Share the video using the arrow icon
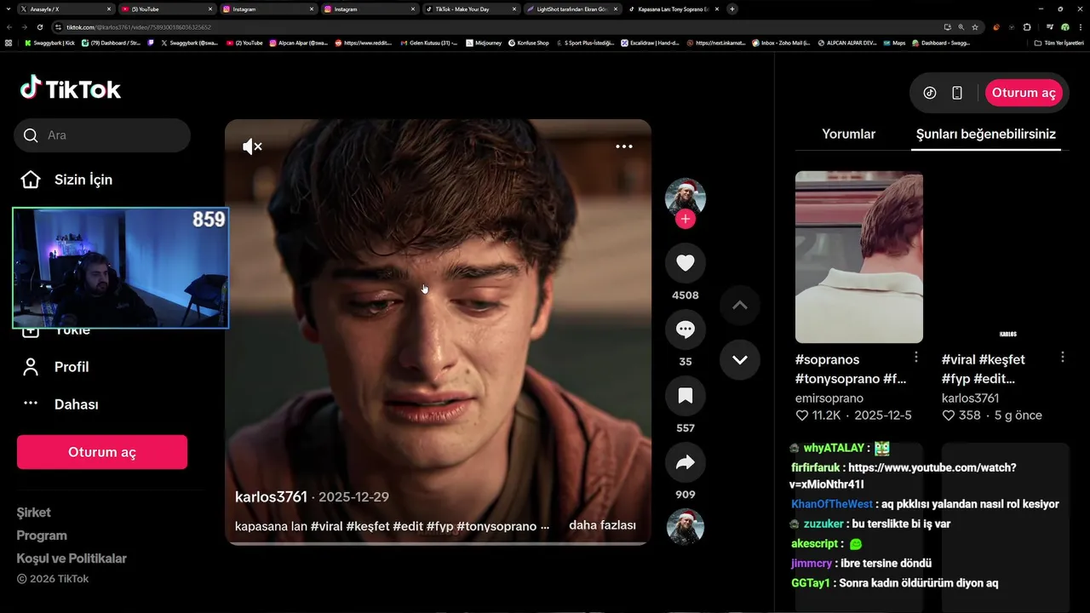This screenshot has height=613, width=1090. (686, 462)
